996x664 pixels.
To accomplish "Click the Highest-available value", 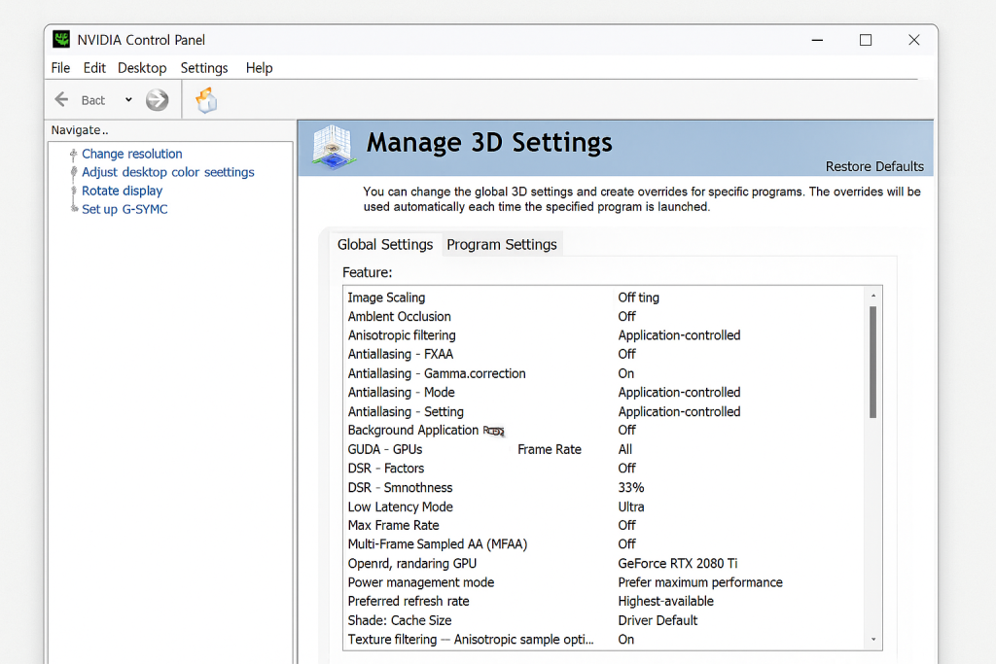I will [x=665, y=601].
